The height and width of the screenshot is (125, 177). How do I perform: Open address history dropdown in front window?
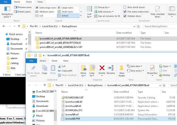(160, 85)
